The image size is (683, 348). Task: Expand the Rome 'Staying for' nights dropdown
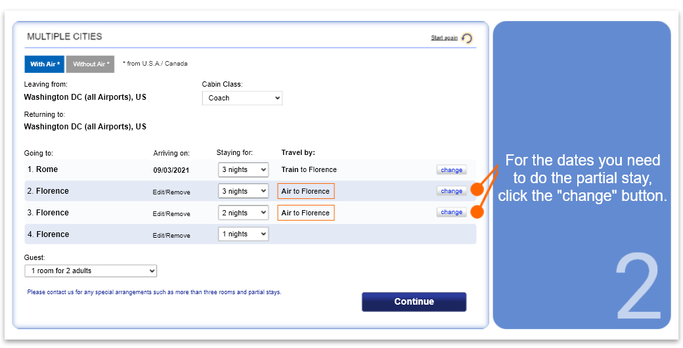pos(243,169)
